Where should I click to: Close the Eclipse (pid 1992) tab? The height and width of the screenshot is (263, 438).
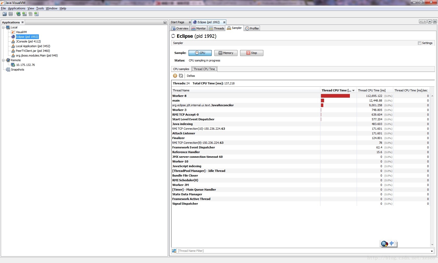tap(224, 22)
